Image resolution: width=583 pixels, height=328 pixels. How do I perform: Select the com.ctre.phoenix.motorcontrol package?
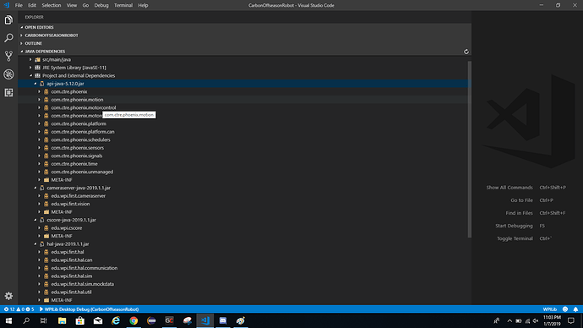click(84, 107)
